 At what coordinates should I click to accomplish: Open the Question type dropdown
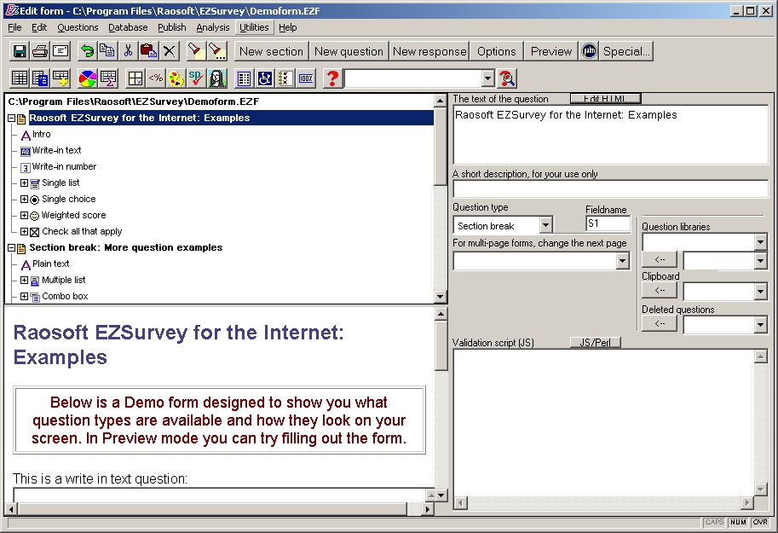pyautogui.click(x=545, y=225)
